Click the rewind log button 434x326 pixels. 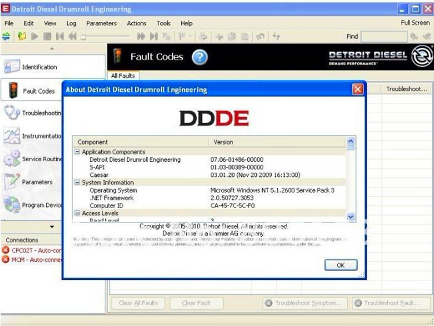tap(72, 36)
